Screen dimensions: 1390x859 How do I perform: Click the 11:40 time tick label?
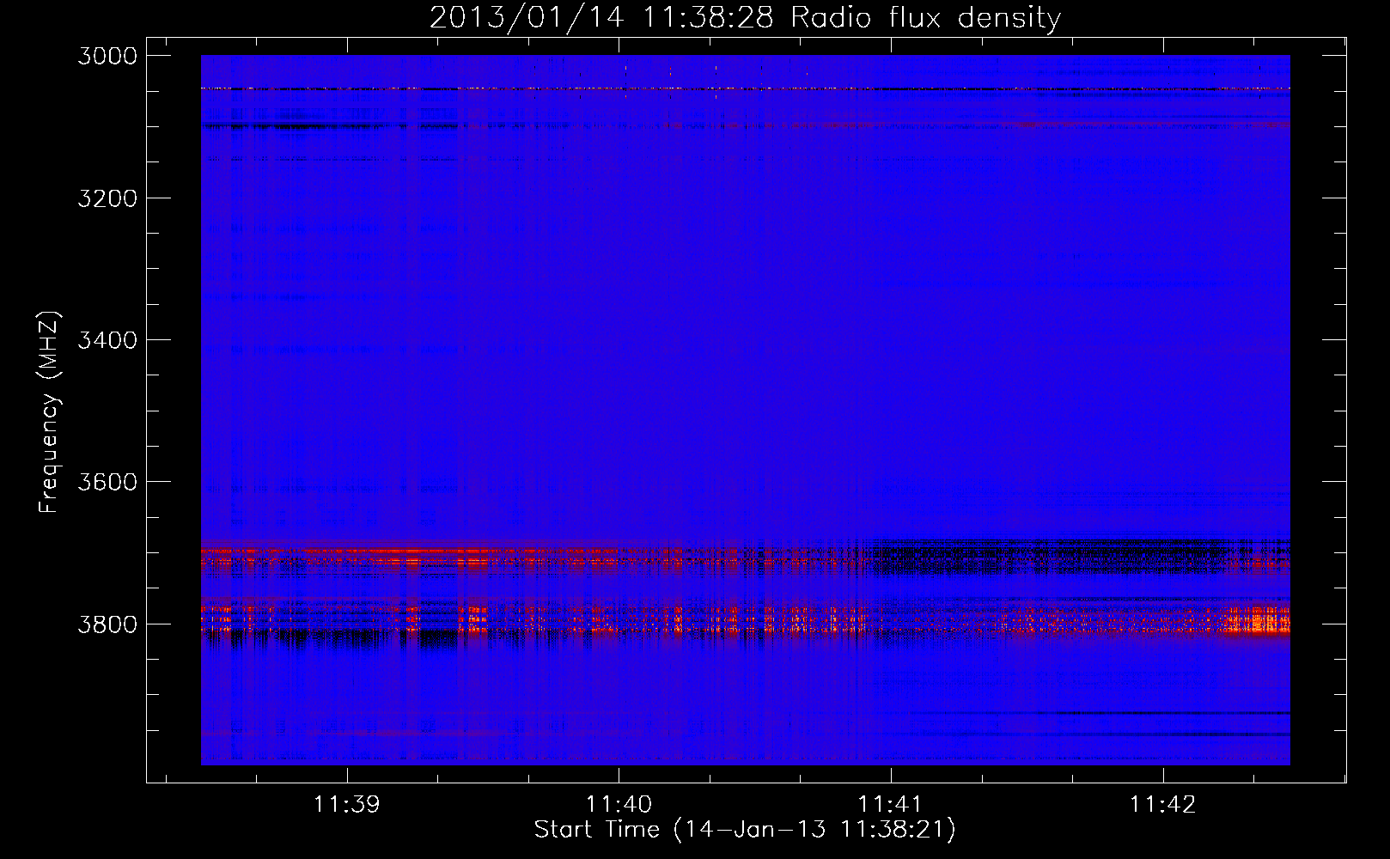click(x=619, y=804)
